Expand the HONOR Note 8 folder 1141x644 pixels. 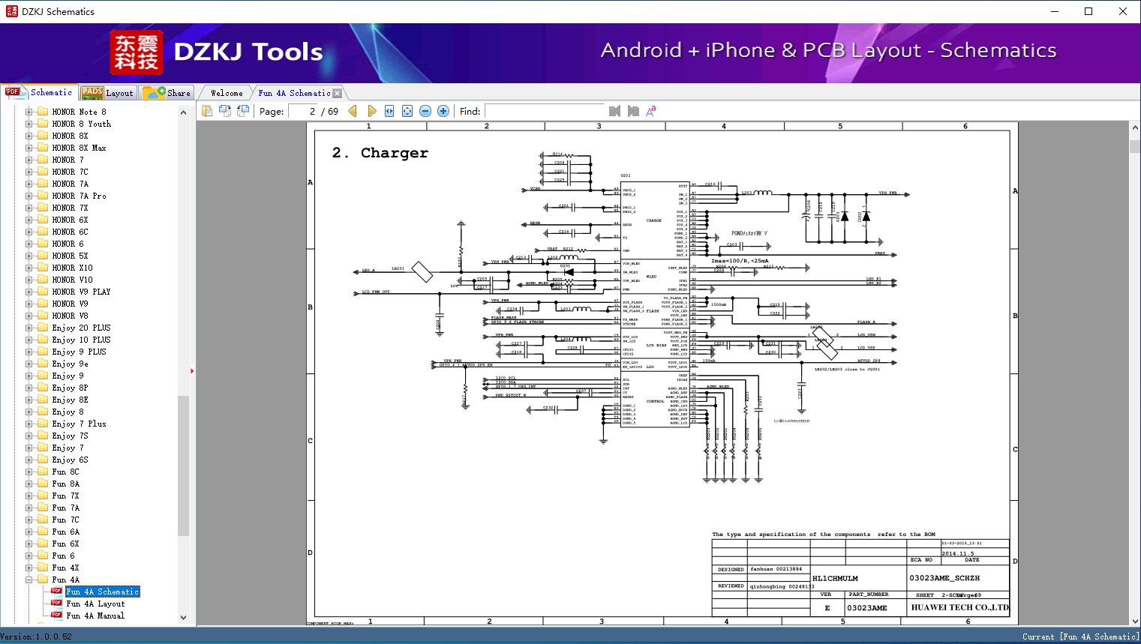(29, 112)
